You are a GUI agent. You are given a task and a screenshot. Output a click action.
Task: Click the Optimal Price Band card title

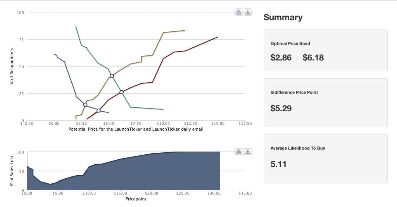290,43
